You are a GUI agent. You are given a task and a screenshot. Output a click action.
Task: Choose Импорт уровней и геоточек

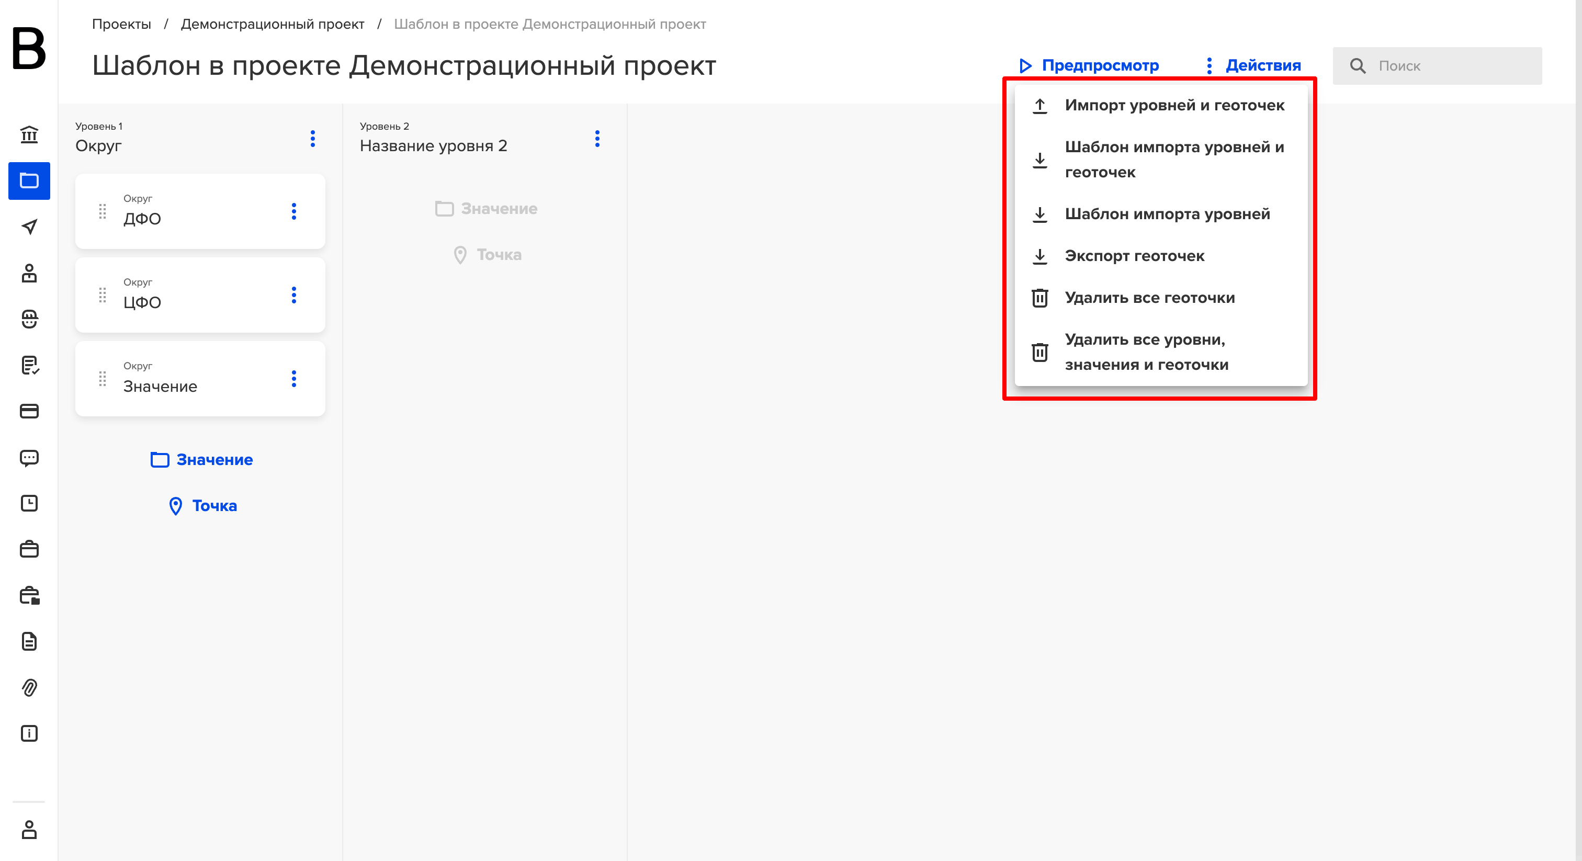pos(1161,105)
